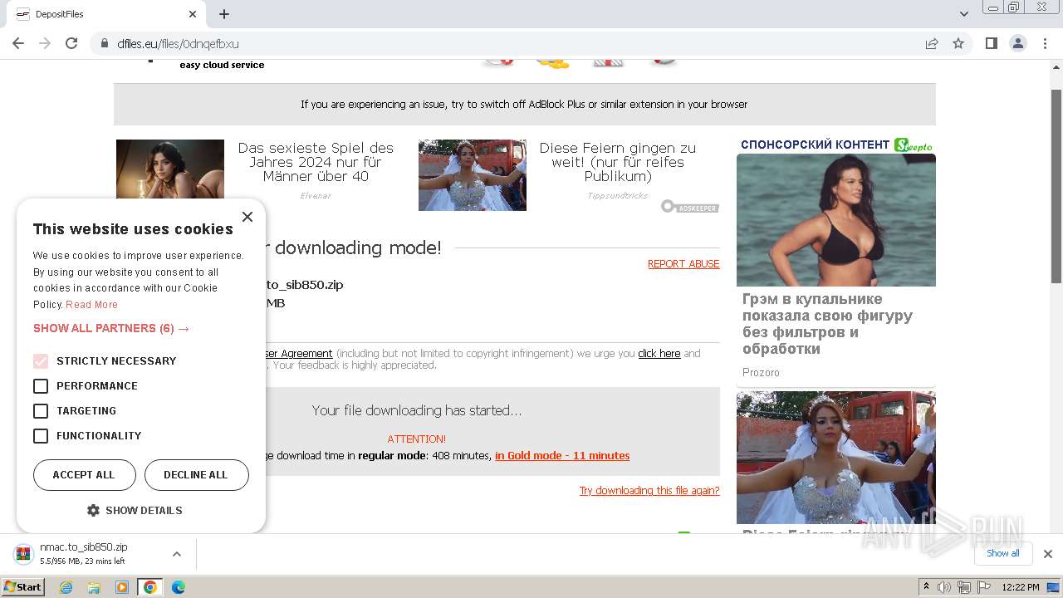
Task: Open volume control in system tray
Action: [x=944, y=587]
